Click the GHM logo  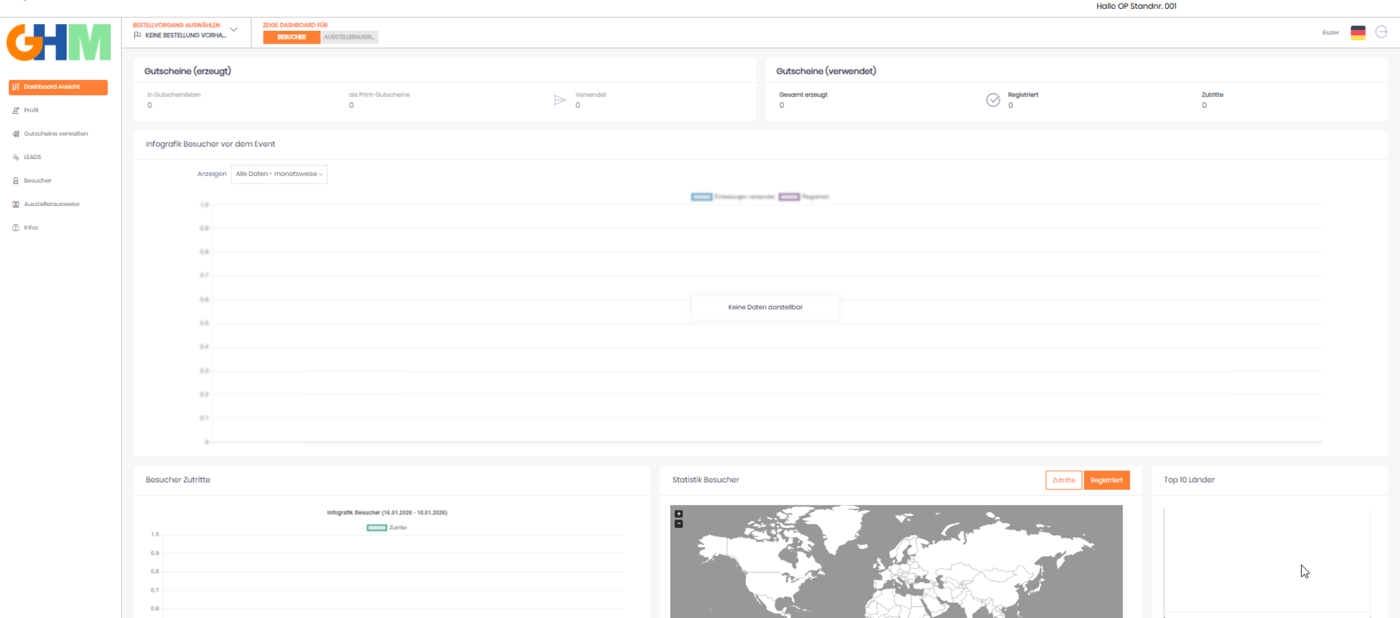pyautogui.click(x=58, y=42)
